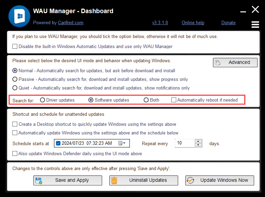Image resolution: width=265 pixels, height=197 pixels.
Task: Click the schedule time 07:32:23 AM
Action: tap(99, 143)
